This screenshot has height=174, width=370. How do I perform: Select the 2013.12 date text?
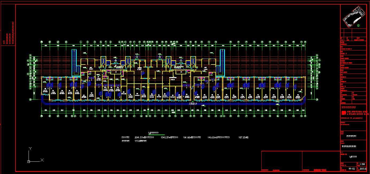point(363,169)
